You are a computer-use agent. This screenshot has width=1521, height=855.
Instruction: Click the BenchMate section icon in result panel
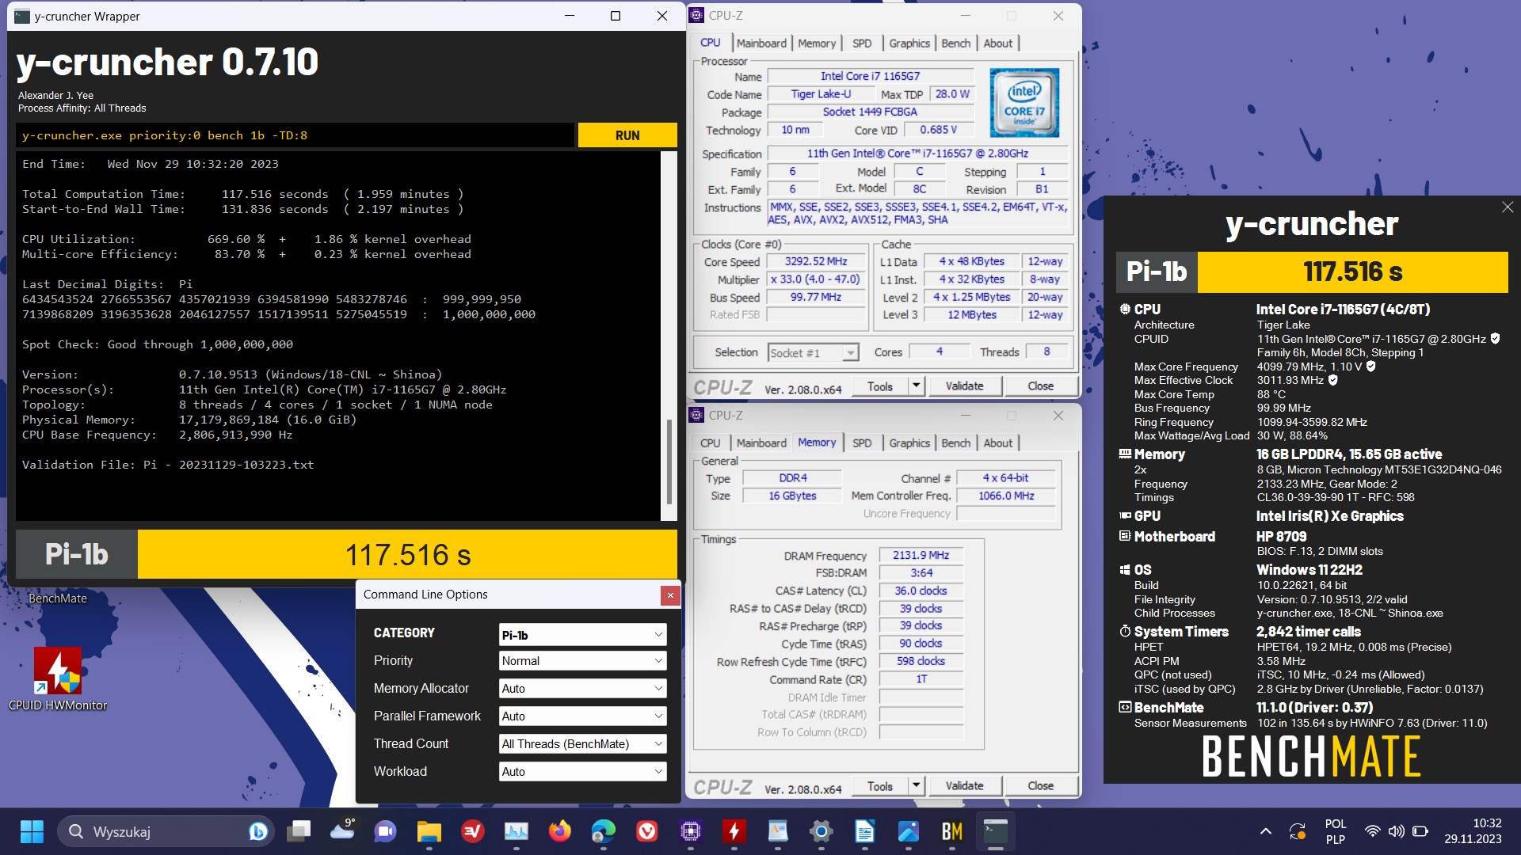point(1125,707)
